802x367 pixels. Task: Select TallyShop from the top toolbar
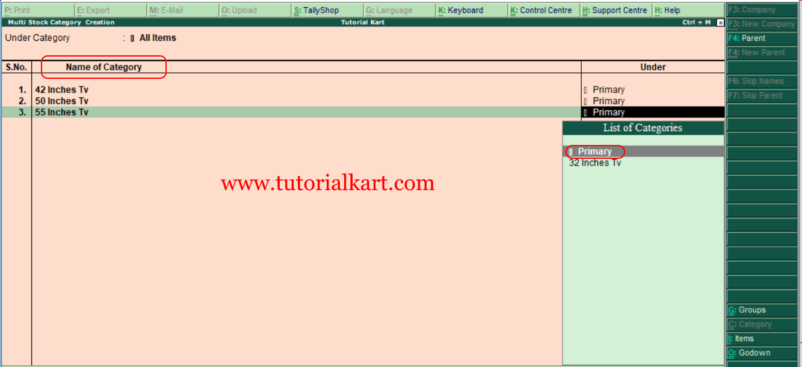tap(317, 10)
